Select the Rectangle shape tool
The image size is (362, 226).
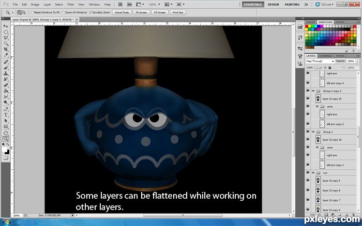tap(6, 126)
